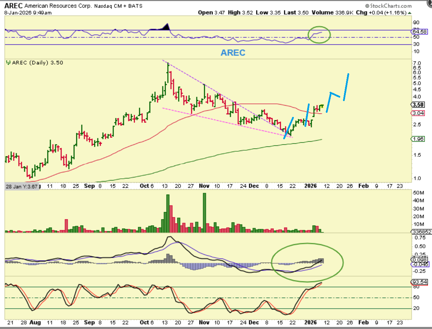
Task: Click the AREC (Daily) 3.50 legend text
Action: [x=37, y=63]
